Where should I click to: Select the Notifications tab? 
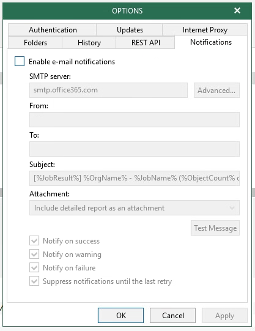pos(211,42)
